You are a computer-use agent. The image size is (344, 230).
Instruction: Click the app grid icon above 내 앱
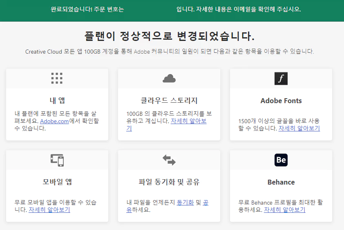57,78
